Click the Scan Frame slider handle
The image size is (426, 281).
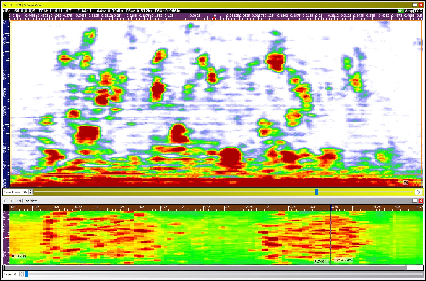(317, 192)
